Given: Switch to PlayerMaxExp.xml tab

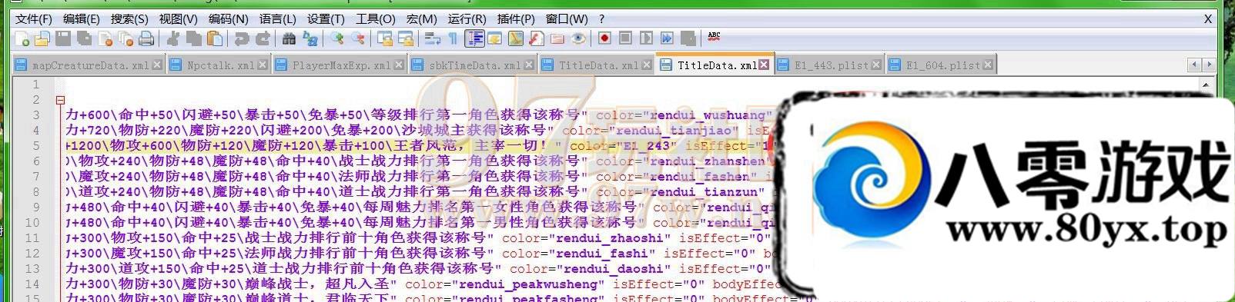Looking at the screenshot, I should coord(341,65).
